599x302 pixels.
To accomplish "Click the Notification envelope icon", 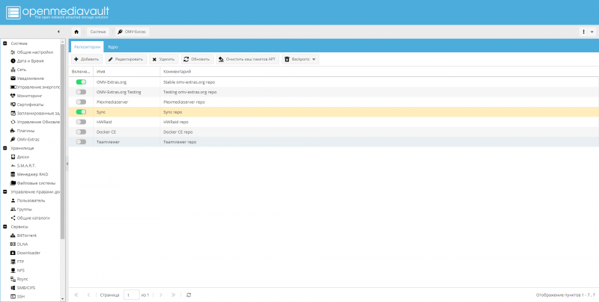I will (x=13, y=78).
